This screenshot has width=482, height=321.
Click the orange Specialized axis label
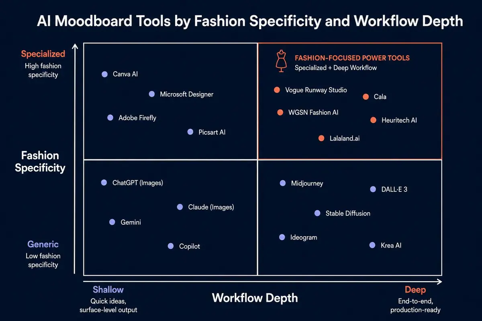[43, 54]
